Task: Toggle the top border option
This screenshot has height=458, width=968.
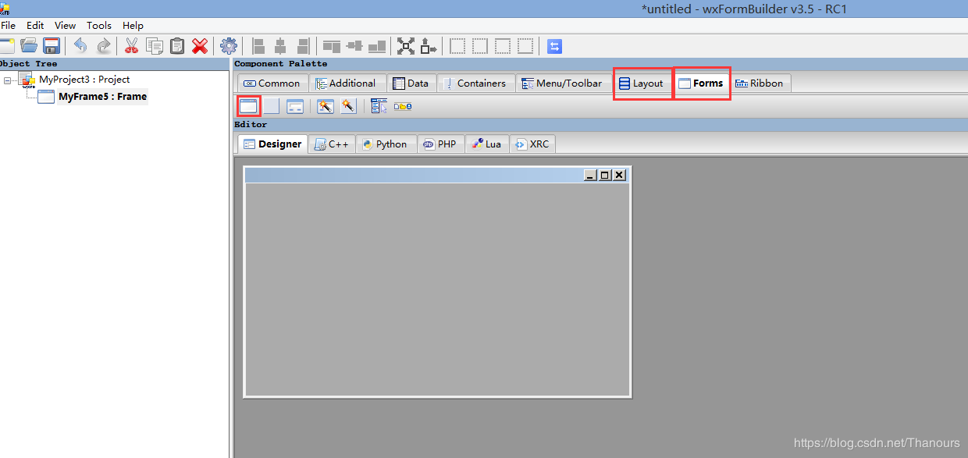Action: pyautogui.click(x=503, y=46)
